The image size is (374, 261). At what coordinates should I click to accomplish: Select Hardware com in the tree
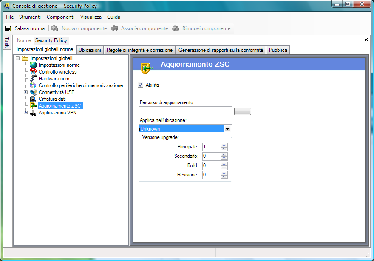54,79
